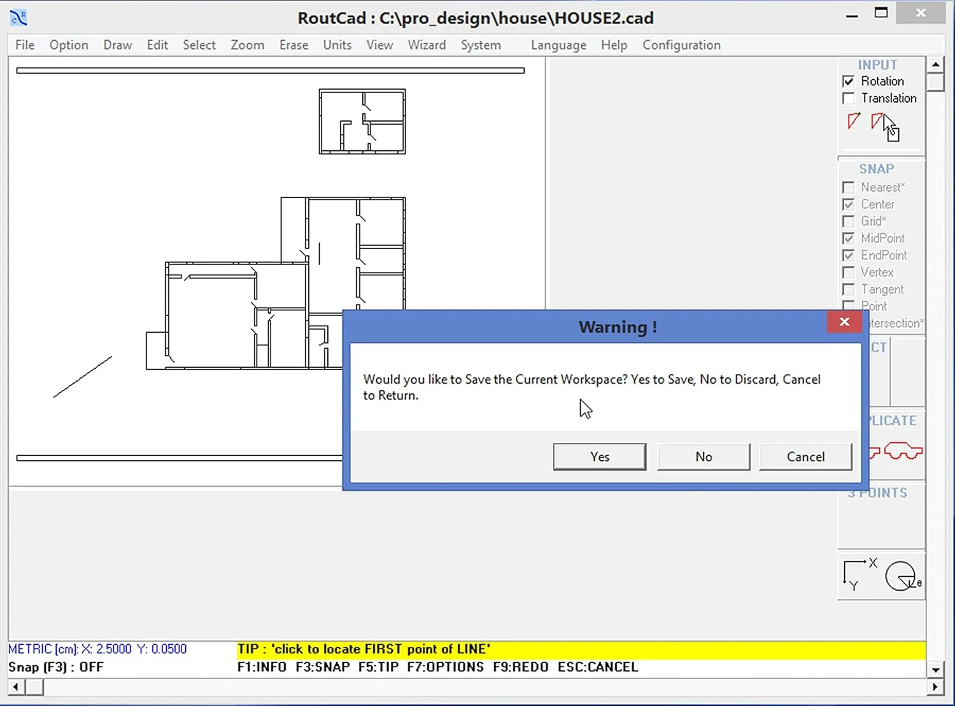
Task: Open the Configuration menu
Action: tap(681, 45)
